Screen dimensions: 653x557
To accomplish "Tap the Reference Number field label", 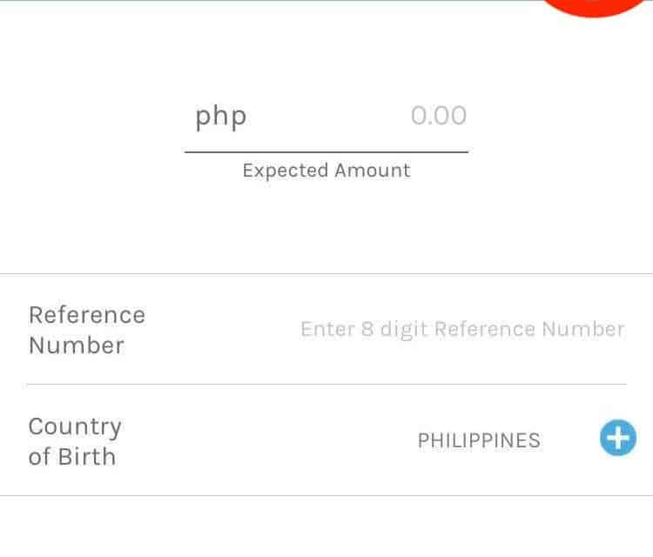I will point(86,330).
